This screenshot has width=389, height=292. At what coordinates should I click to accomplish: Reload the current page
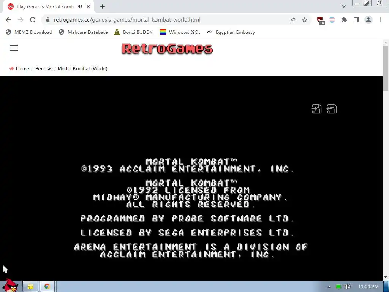tap(33, 20)
